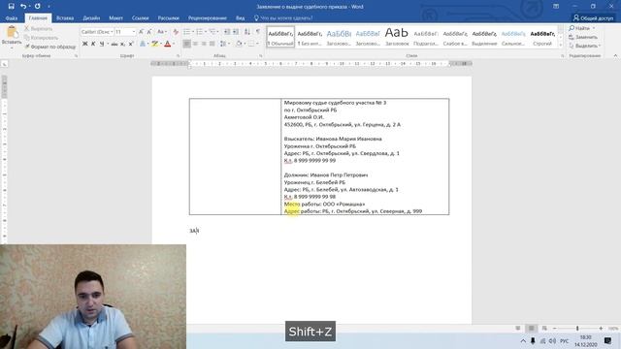
Task: Redo the last action in Quick Access toolbar
Action: [37, 7]
